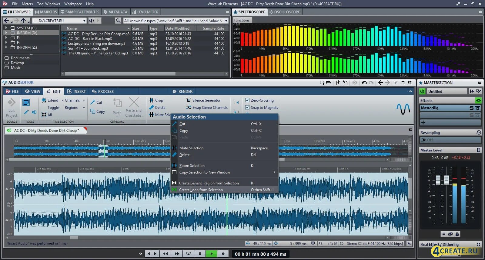Expand the INFORM (Z:) tree node

pos(6,47)
